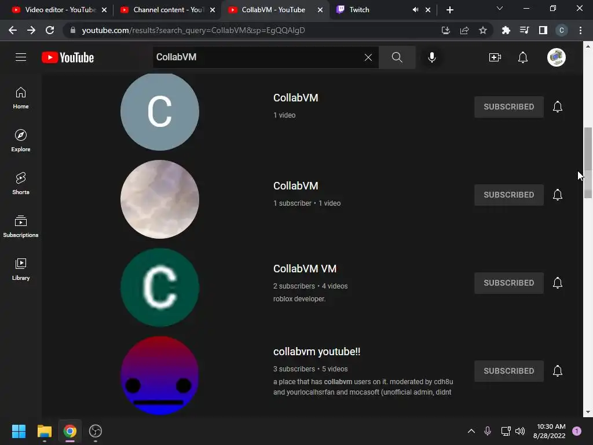Unsubscribe from the 1 subscriber CollabVM channel
The width and height of the screenshot is (593, 445).
(x=509, y=195)
